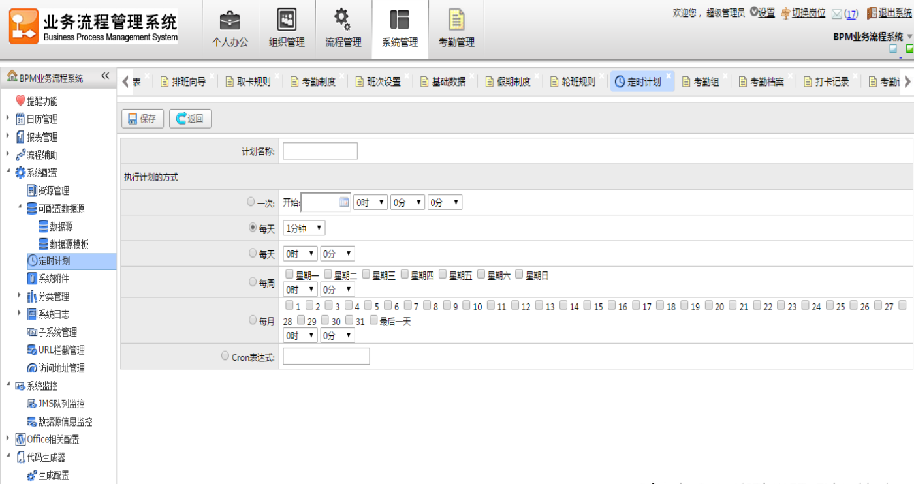914x484 pixels.
Task: Open the 流程管理 gears icon
Action: (x=343, y=21)
